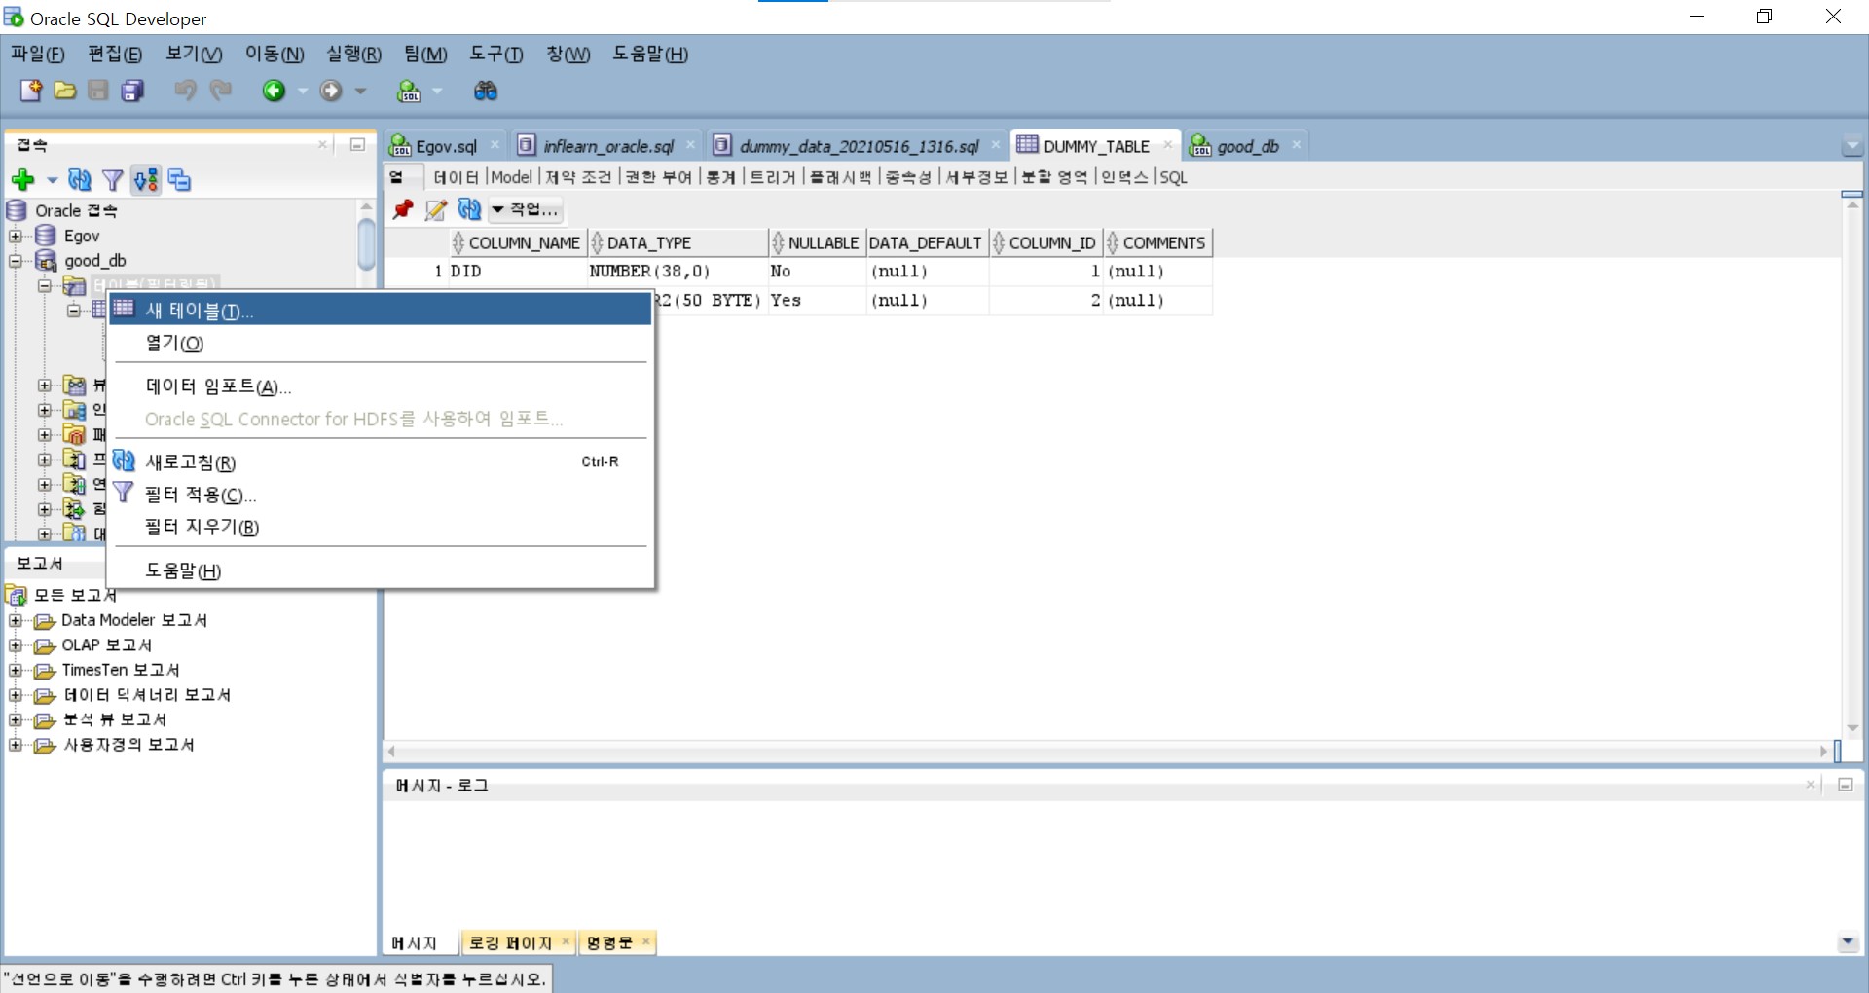The height and width of the screenshot is (993, 1869).
Task: Click the gray Forward navigation arrow
Action: (x=332, y=91)
